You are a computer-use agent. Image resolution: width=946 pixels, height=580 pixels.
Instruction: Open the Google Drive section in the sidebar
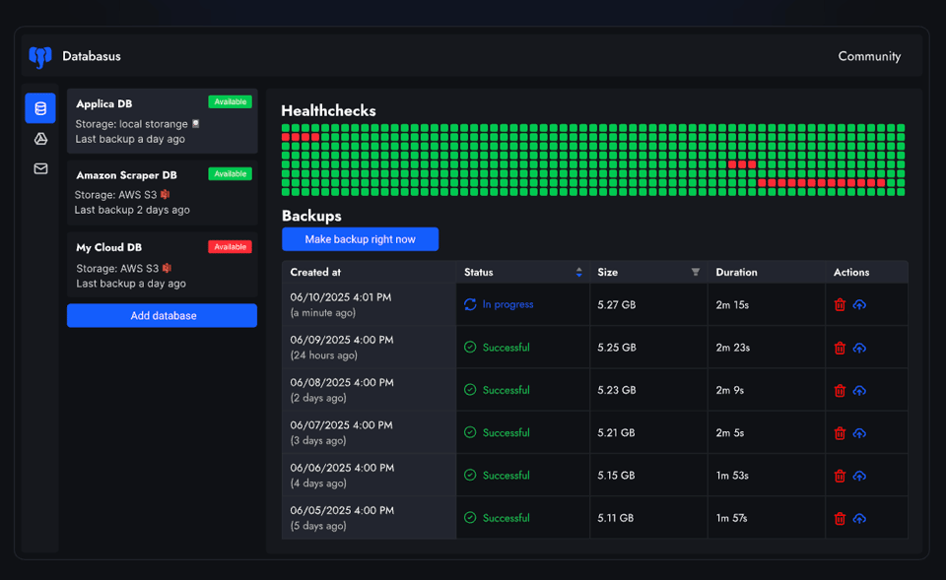point(39,138)
